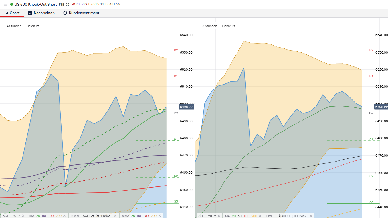388x218 pixels.
Task: Click the 6470.00 axis label, left chart
Action: [x=186, y=155]
